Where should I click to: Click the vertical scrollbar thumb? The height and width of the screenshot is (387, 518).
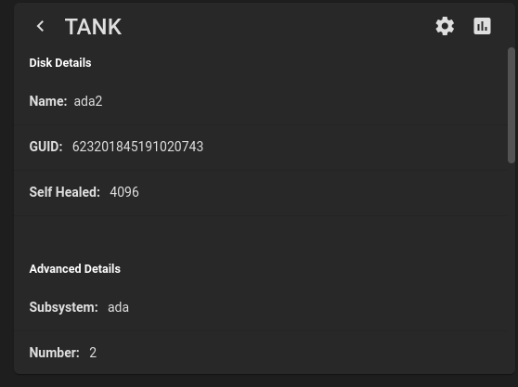coord(512,105)
